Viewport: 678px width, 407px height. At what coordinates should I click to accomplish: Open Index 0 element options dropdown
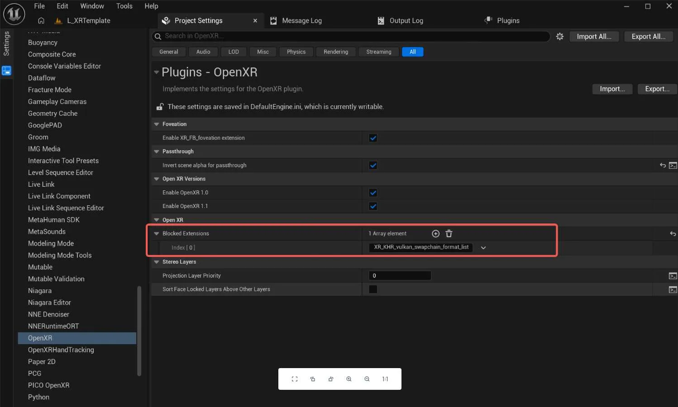coord(483,248)
